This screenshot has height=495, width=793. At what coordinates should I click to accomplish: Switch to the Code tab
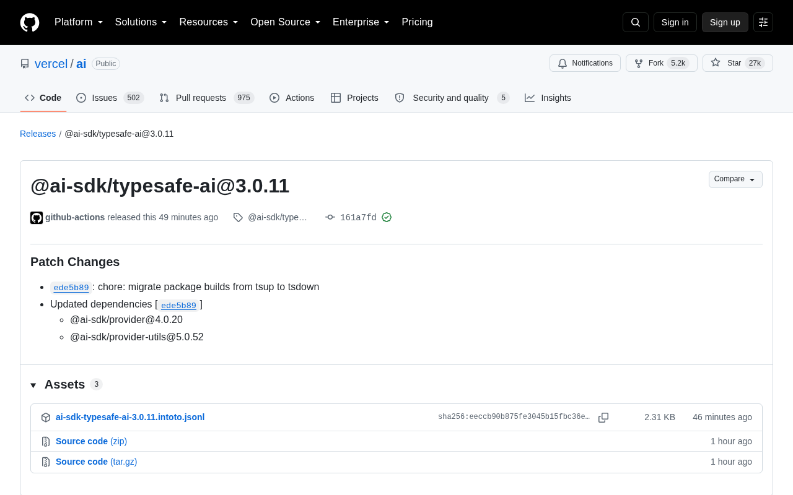tap(43, 98)
